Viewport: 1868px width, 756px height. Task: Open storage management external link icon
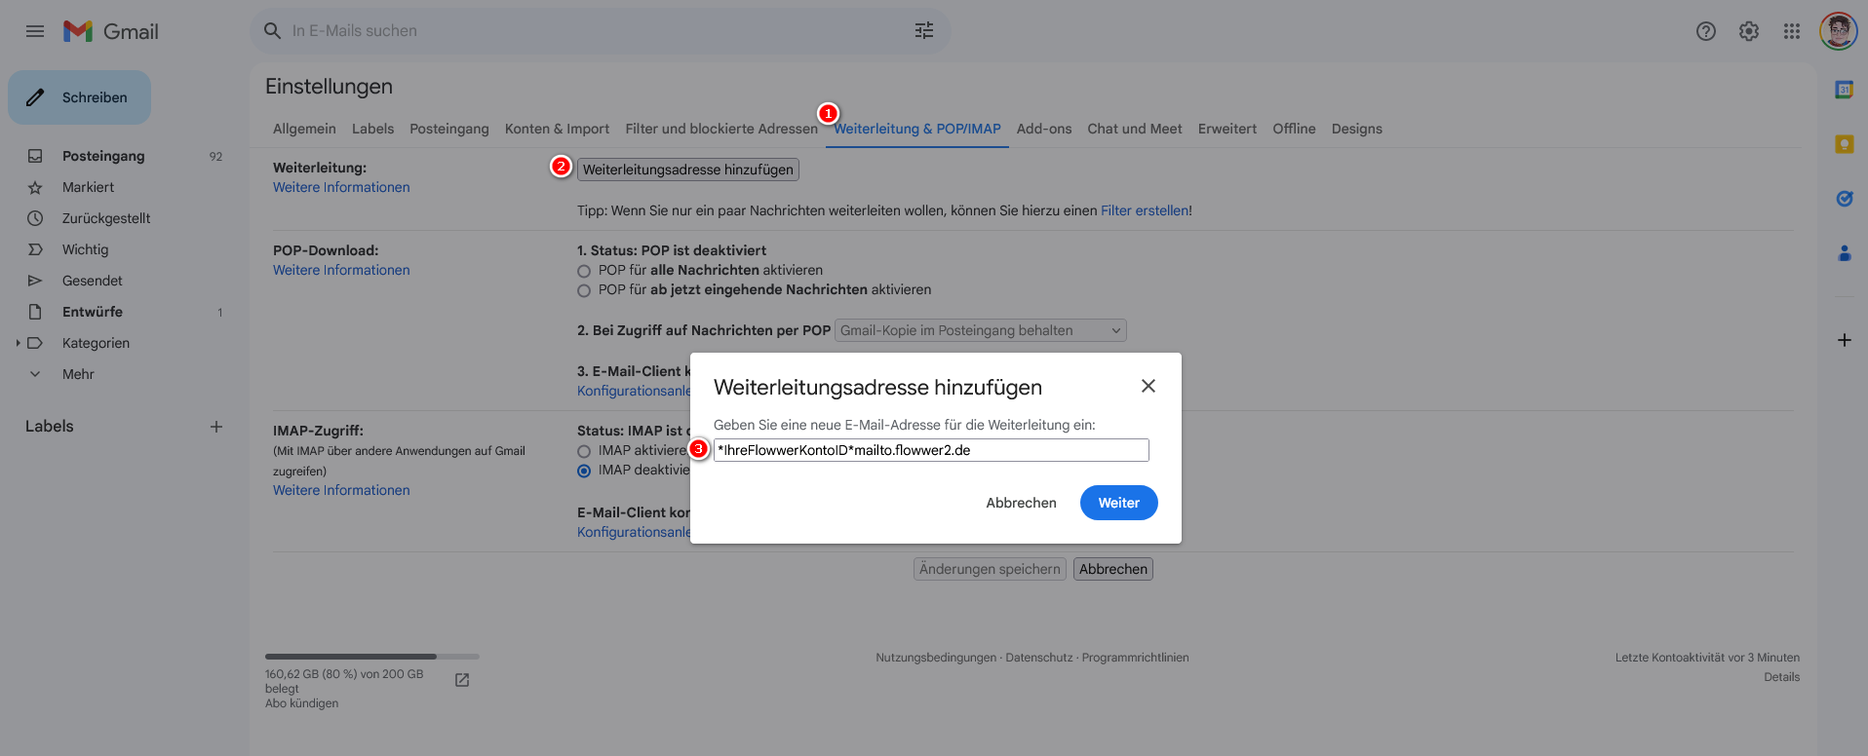[462, 680]
